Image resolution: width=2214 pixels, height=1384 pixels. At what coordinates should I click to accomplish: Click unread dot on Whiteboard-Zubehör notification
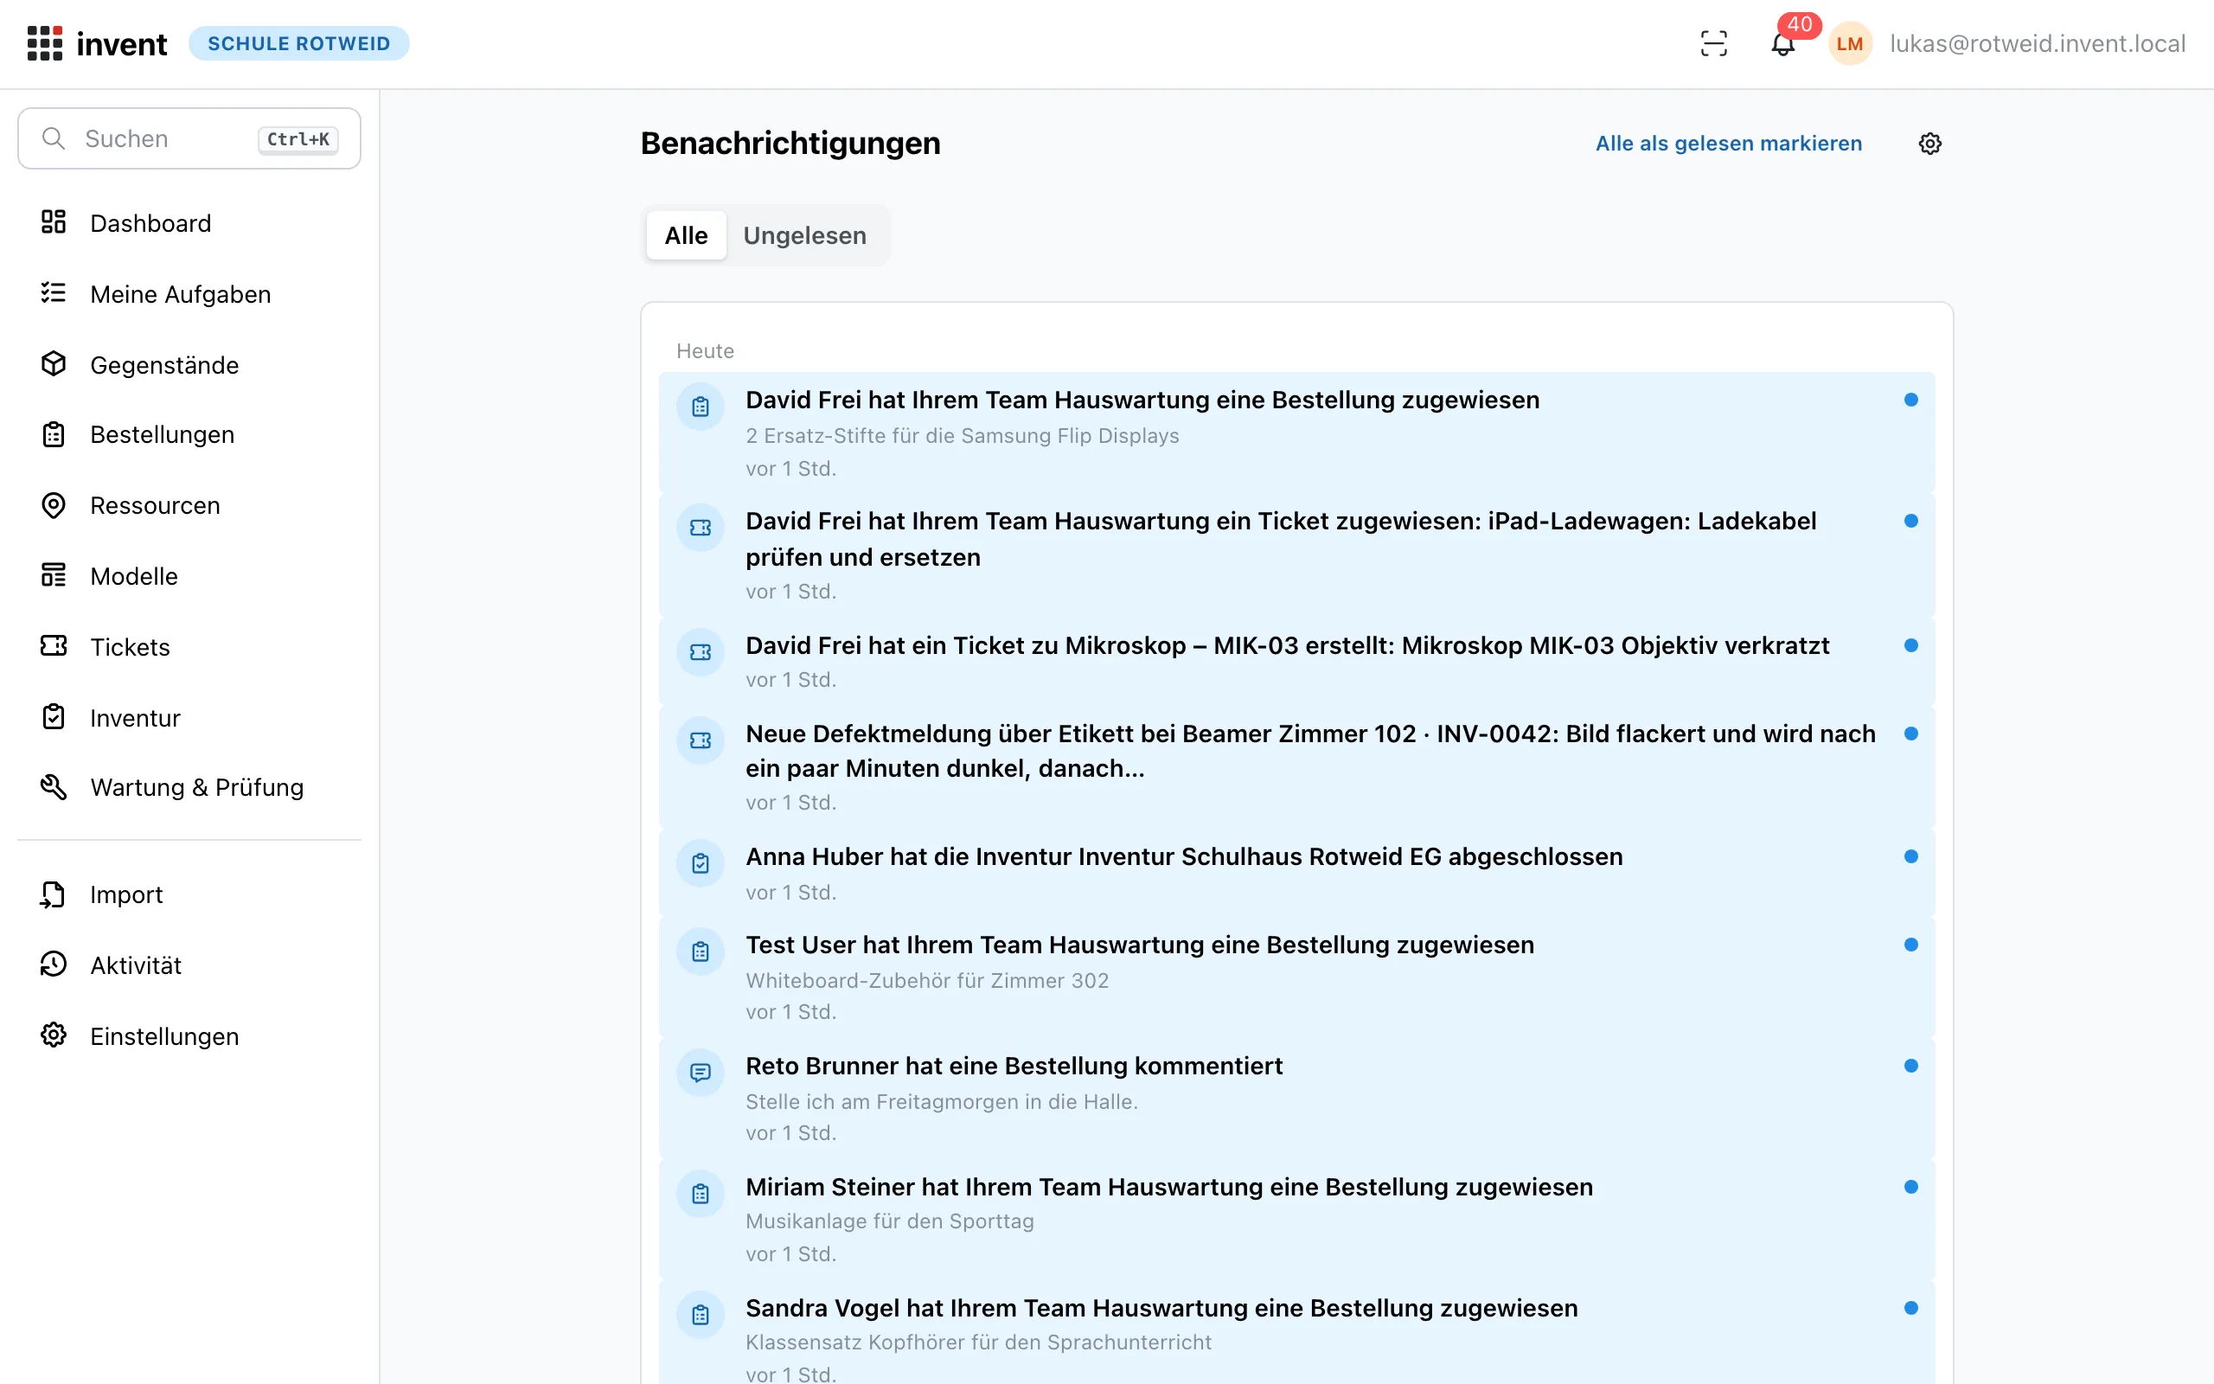pyautogui.click(x=1911, y=945)
